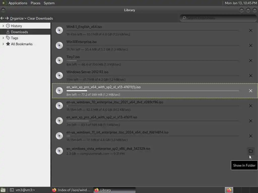
Task: Select Windows Server 2012 R2.iso file name
Action: click(x=87, y=72)
